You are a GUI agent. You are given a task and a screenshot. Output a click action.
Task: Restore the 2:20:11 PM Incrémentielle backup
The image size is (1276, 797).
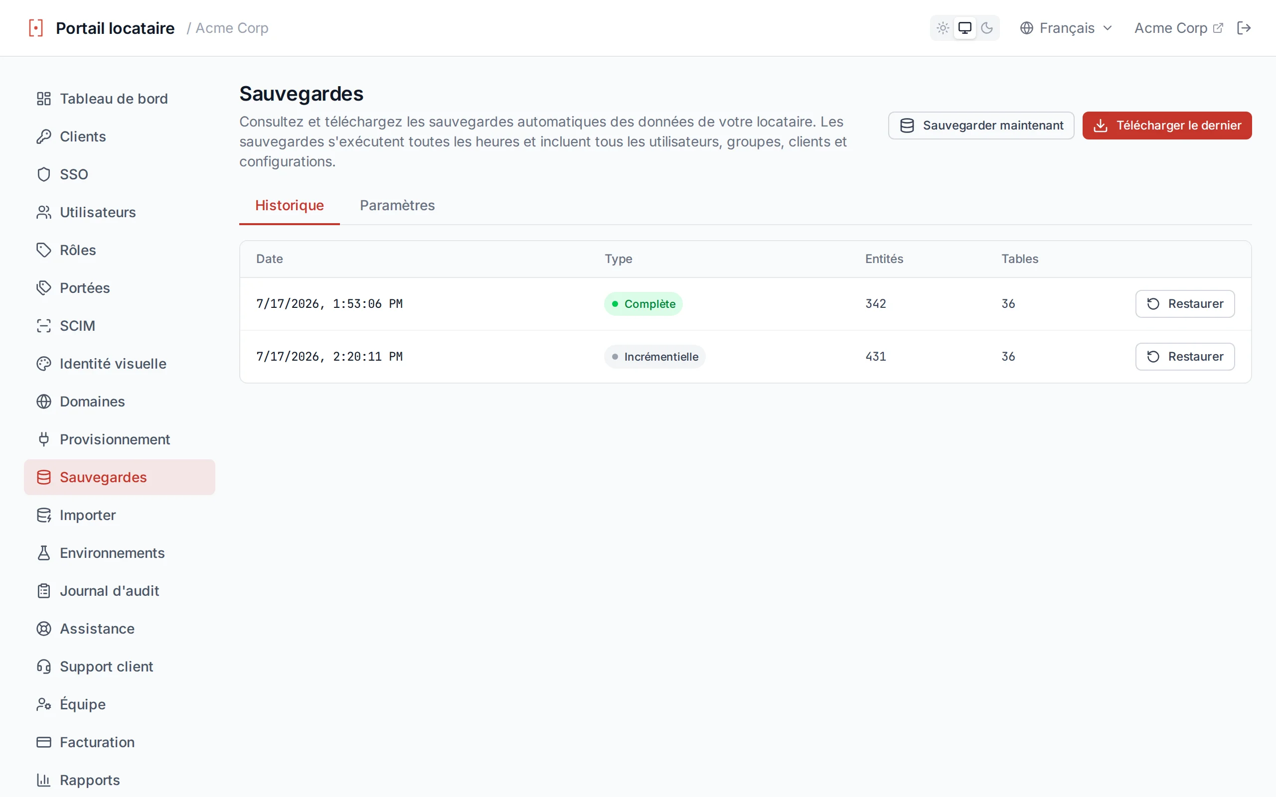[1185, 356]
